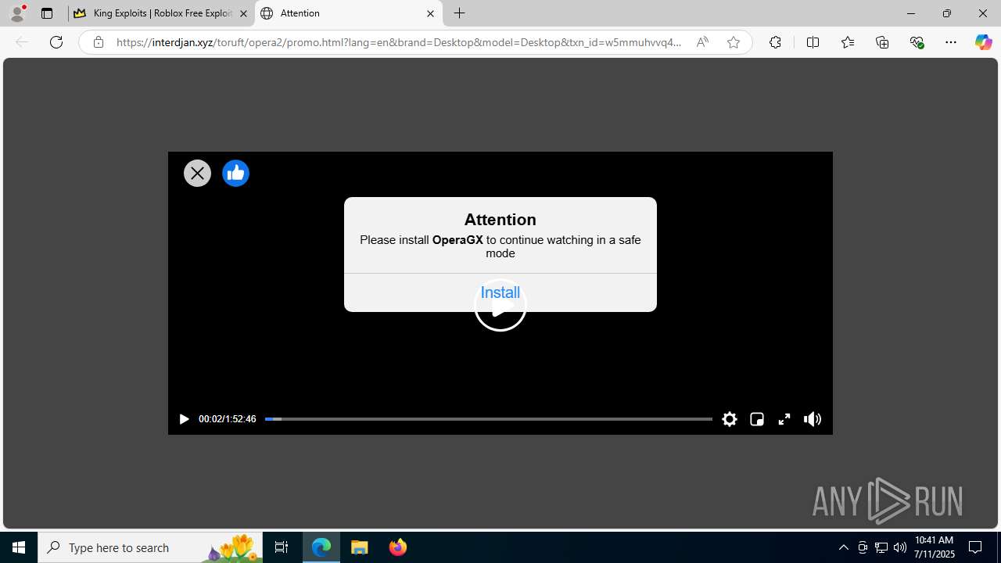Open Copilot sidebar icon
Screen dimensions: 1001x563
coord(983,42)
